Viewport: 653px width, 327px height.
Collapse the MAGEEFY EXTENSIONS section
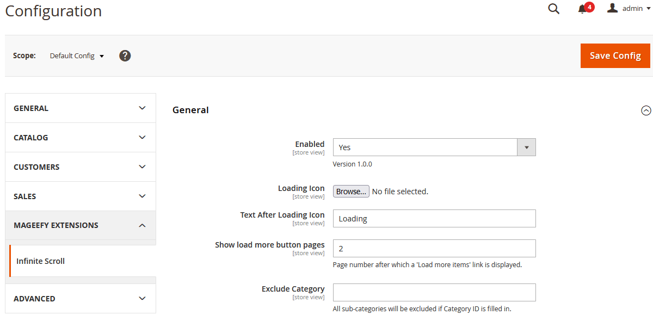(x=81, y=225)
